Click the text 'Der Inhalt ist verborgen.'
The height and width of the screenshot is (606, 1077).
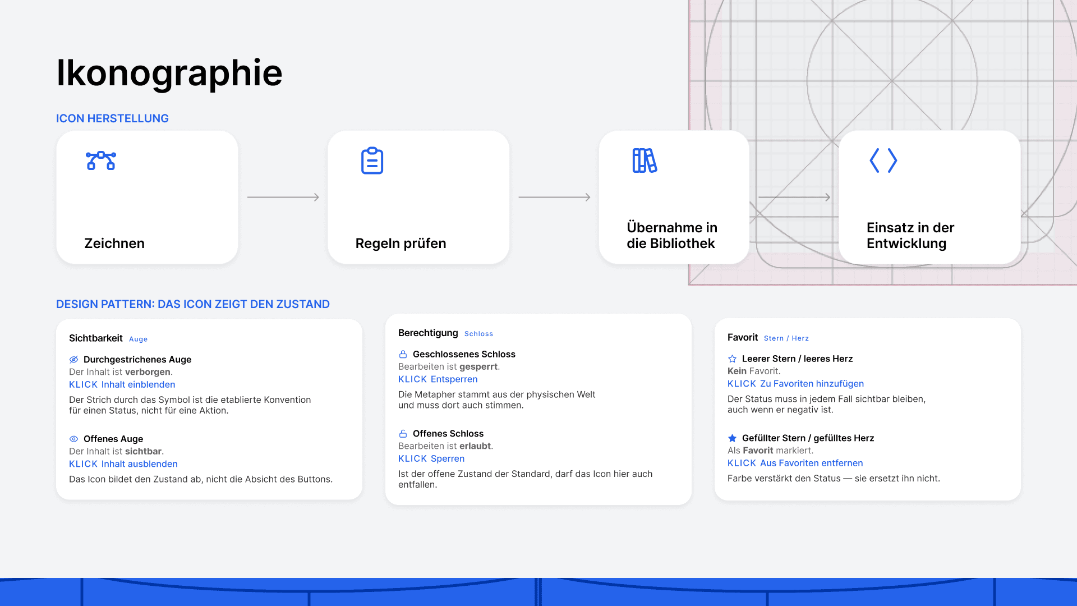coord(121,372)
